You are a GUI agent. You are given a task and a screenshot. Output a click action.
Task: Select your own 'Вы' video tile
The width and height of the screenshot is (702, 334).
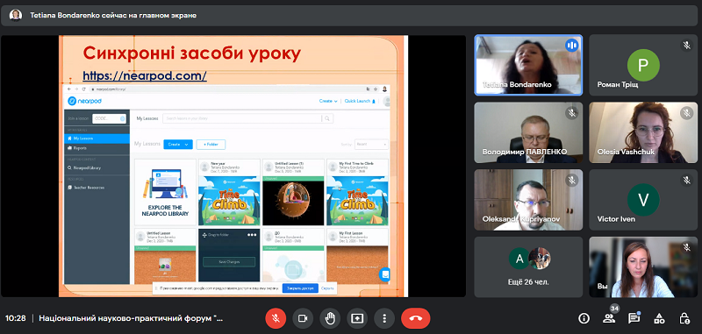tap(643, 266)
